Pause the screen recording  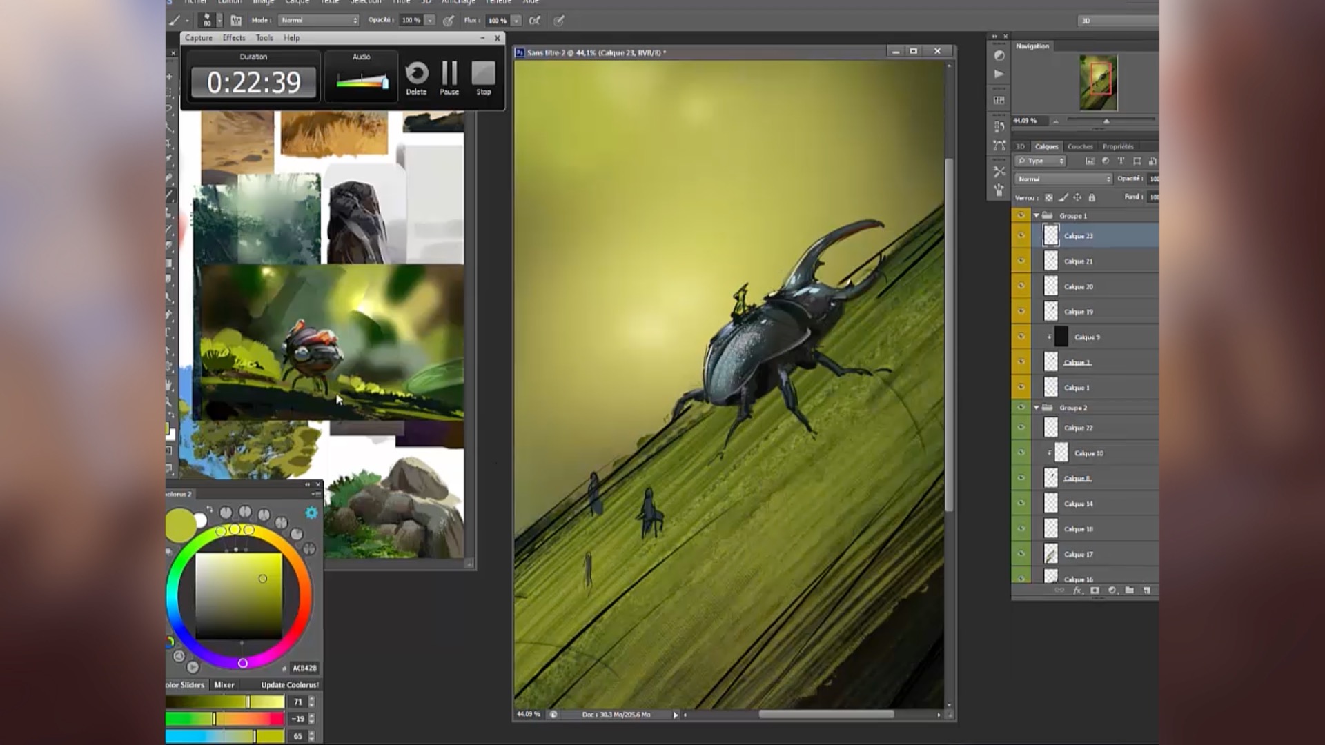click(x=449, y=77)
